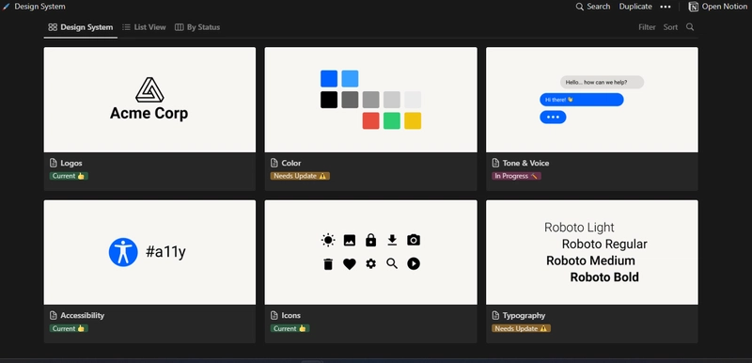Click the red color swatch in Color card
The image size is (752, 363).
point(370,120)
